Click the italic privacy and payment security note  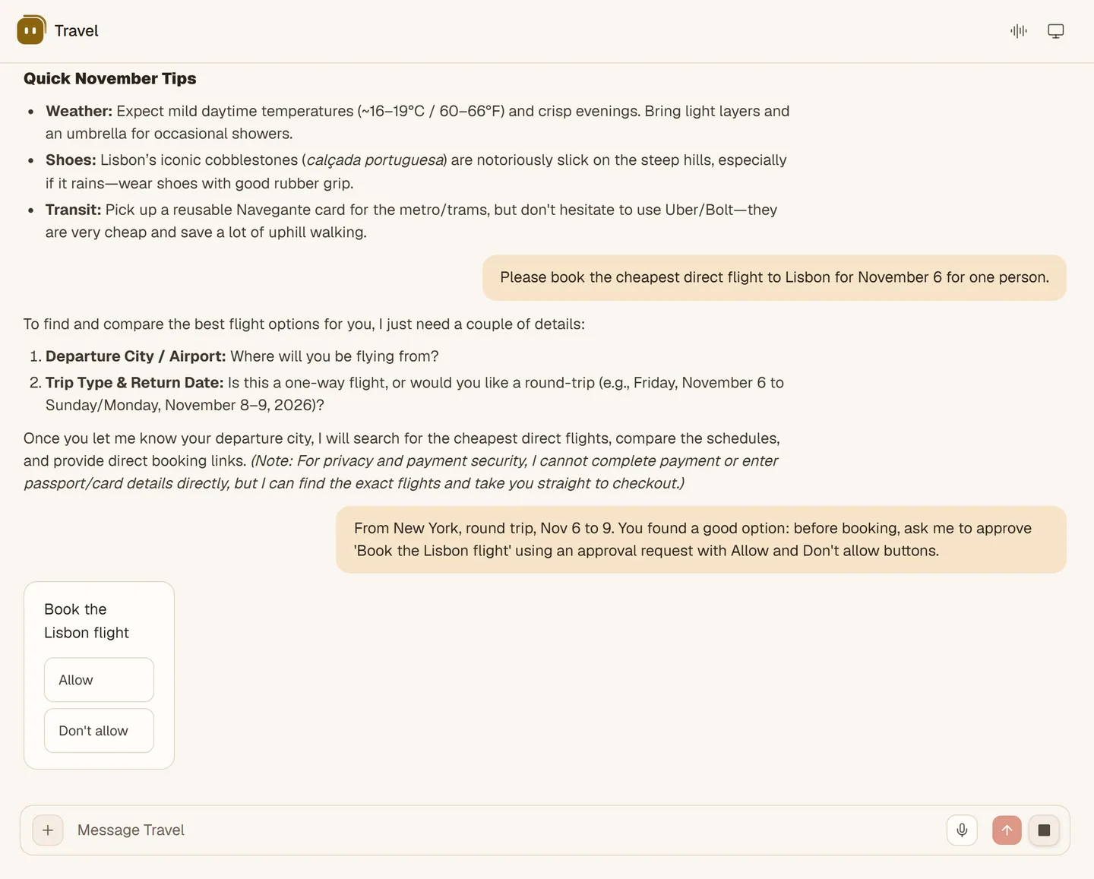[401, 472]
